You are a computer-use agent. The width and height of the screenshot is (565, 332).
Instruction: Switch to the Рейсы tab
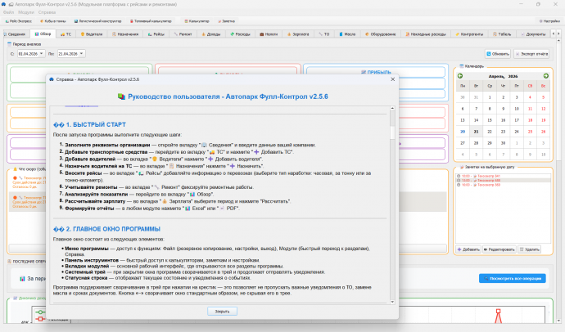[x=156, y=34]
